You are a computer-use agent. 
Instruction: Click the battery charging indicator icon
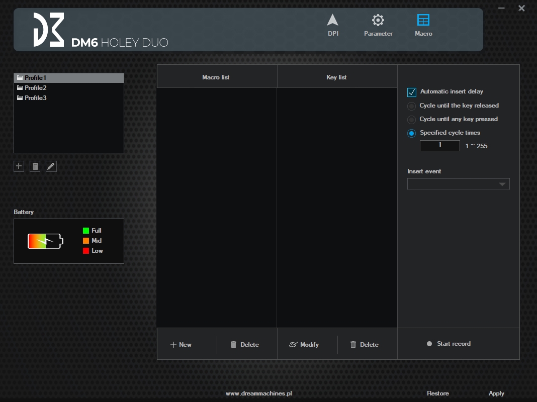coord(46,241)
